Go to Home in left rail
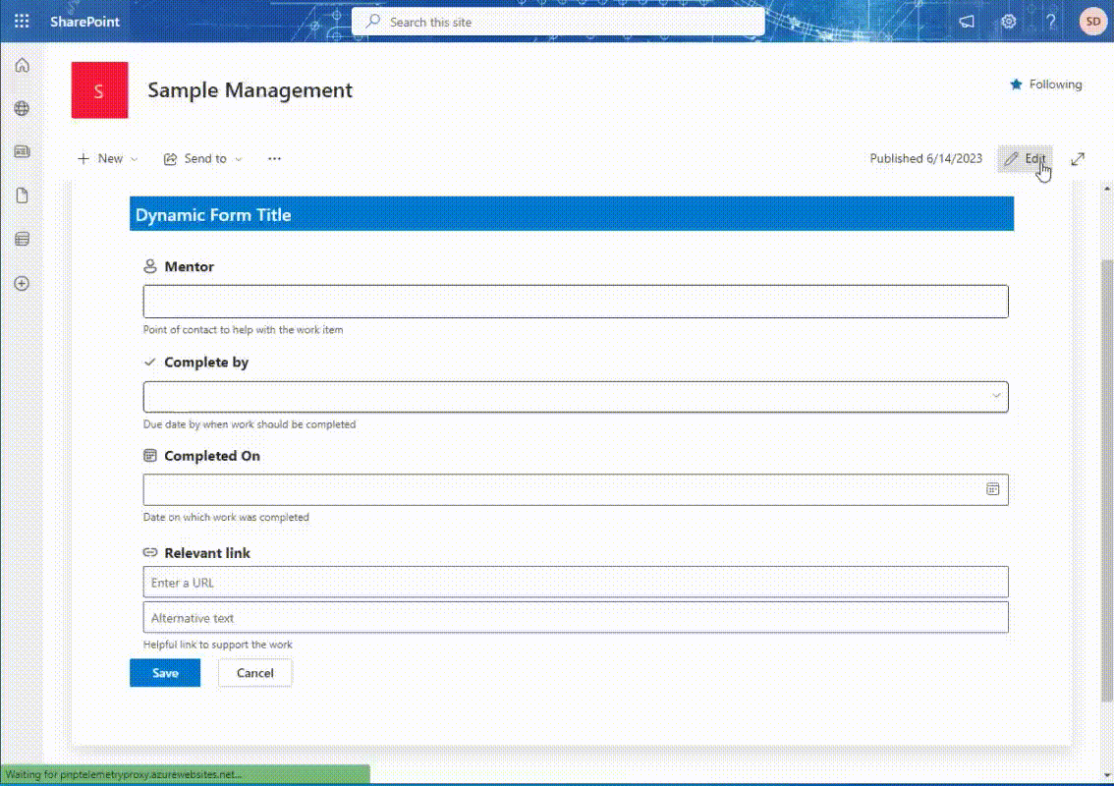Screen dimensions: 1114x786 [22, 66]
